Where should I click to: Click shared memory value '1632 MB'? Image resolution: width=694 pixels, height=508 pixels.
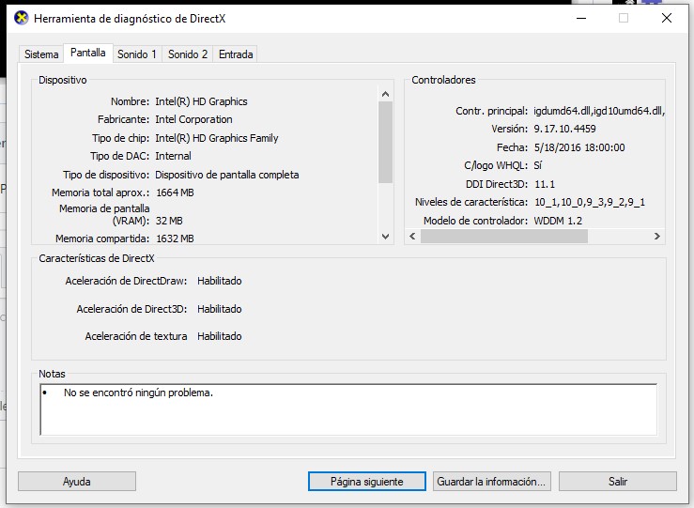click(176, 239)
